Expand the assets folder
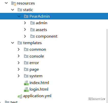Viewport: 108px width, 103px height. click(x=25, y=30)
